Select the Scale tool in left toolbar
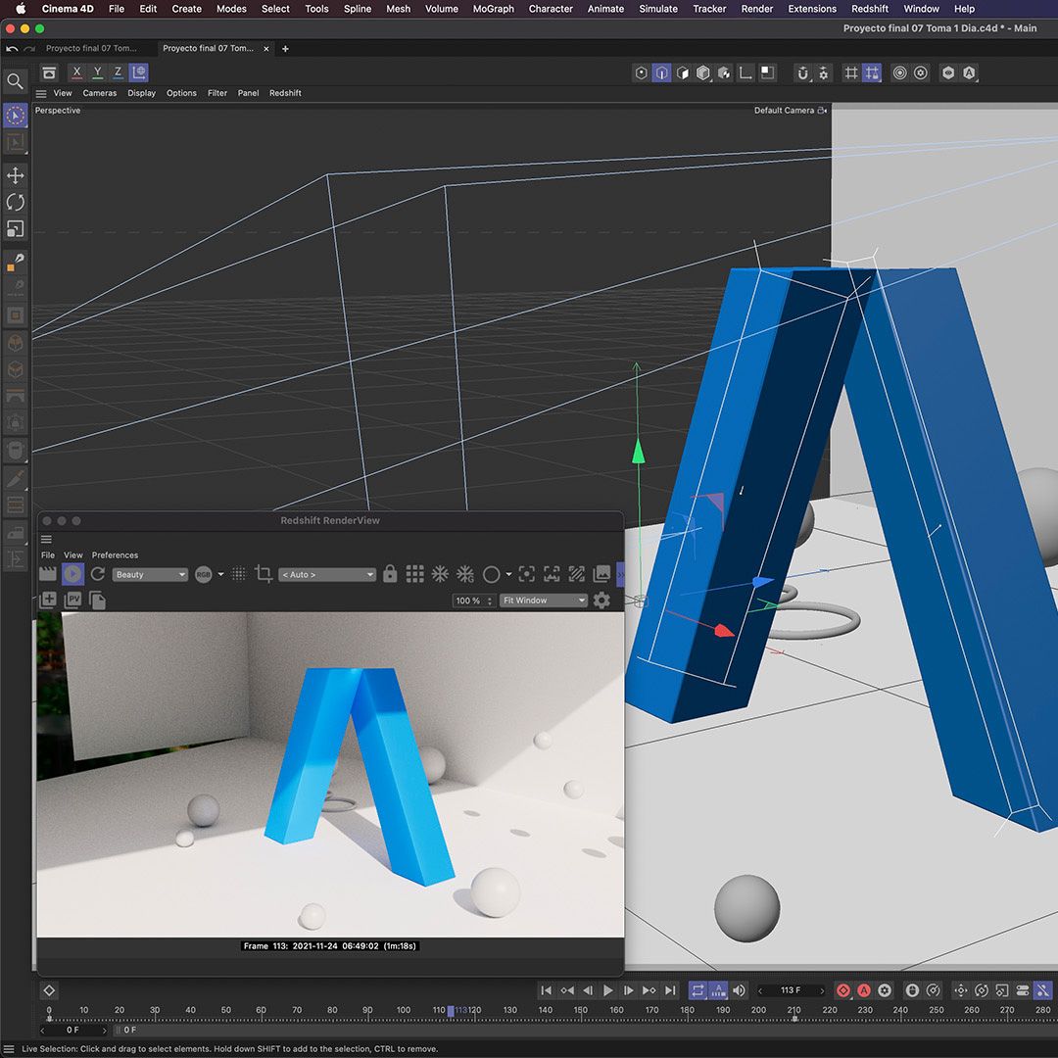The image size is (1058, 1058). (x=15, y=229)
